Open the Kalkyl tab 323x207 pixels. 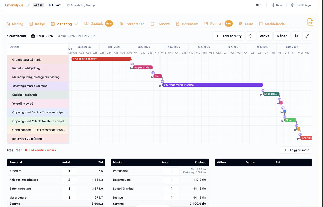click(x=37, y=24)
